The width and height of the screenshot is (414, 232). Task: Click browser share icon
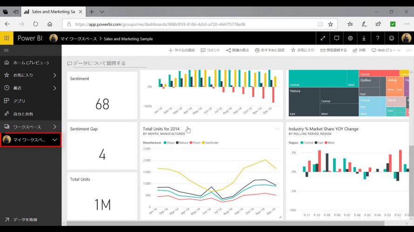tap(378, 24)
